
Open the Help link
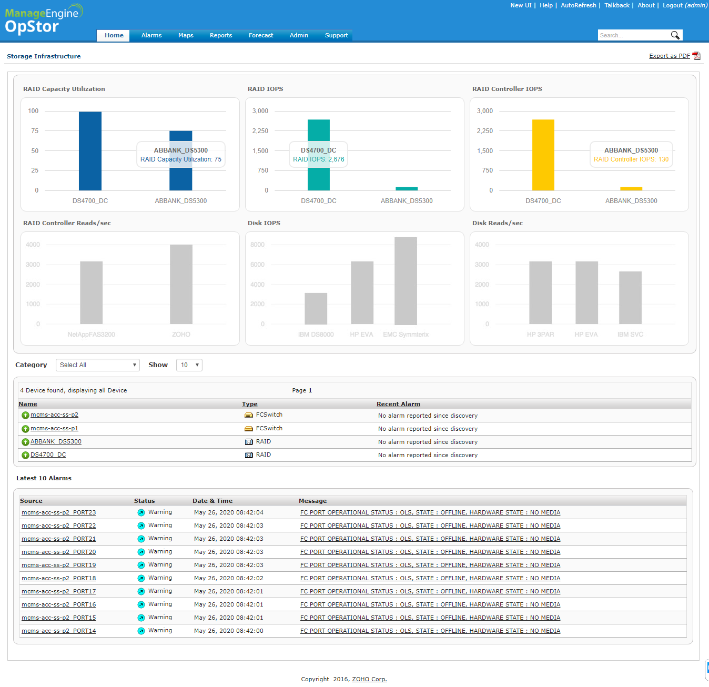point(546,5)
